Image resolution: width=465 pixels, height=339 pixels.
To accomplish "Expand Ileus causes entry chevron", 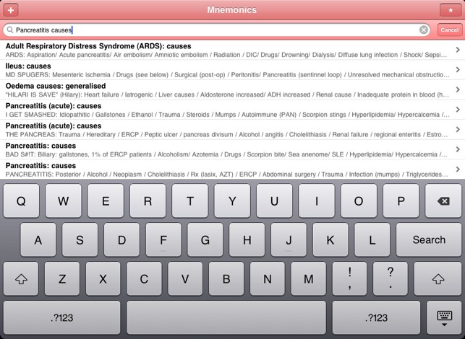I will pos(457,70).
